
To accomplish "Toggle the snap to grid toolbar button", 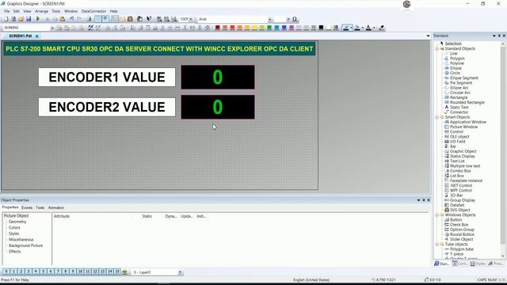I will coord(105,19).
